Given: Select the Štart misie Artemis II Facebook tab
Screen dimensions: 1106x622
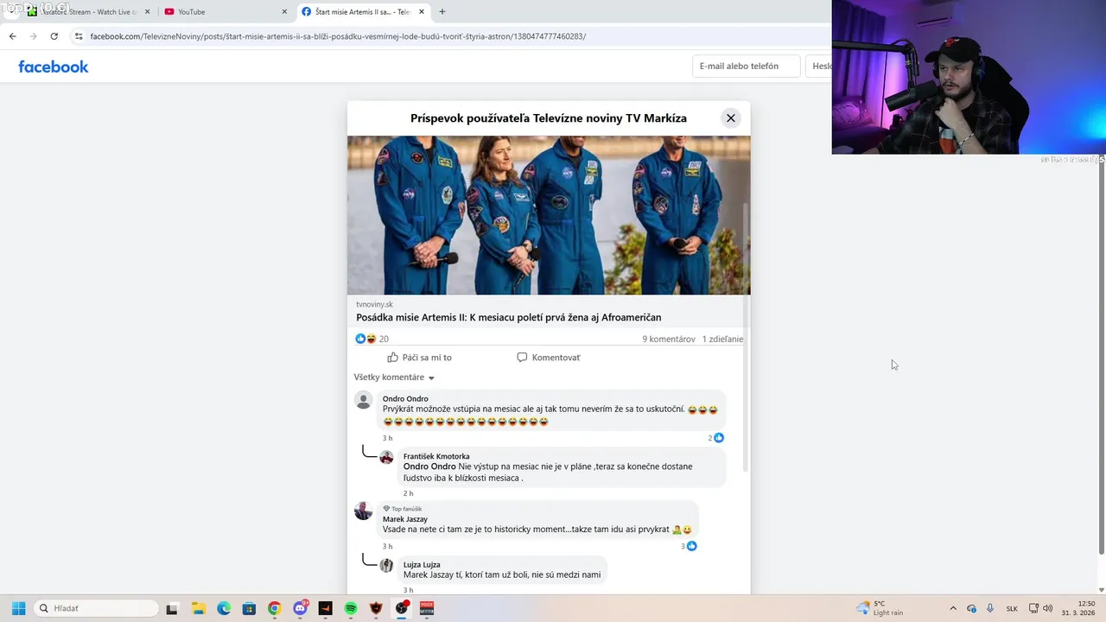Looking at the screenshot, I should 363,12.
